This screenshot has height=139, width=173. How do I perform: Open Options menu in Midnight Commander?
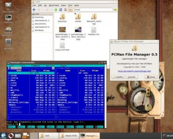(50, 66)
